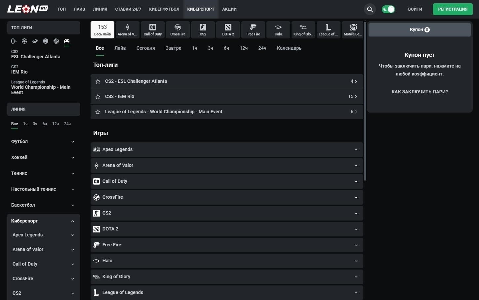Select the football icon in Top-leagues
Viewport: 479px width, 300px height.
[24, 41]
